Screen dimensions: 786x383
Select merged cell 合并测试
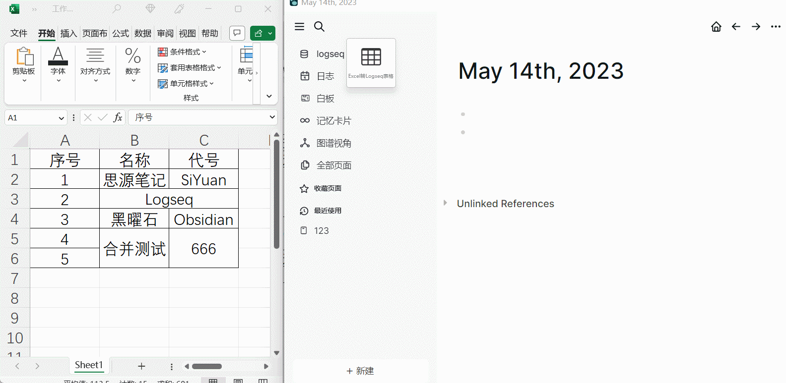pyautogui.click(x=134, y=248)
